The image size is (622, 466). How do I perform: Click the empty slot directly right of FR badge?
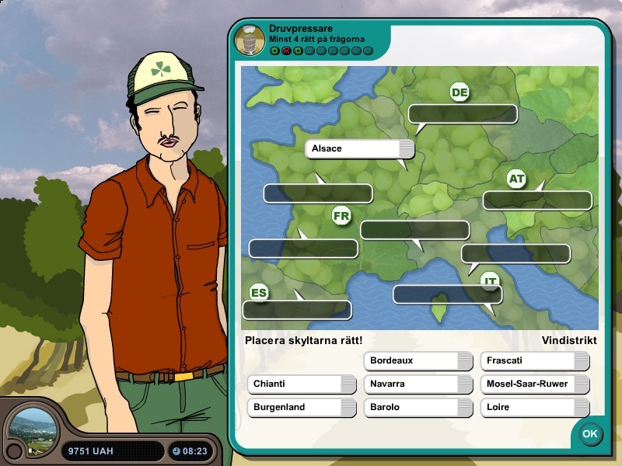tap(415, 230)
